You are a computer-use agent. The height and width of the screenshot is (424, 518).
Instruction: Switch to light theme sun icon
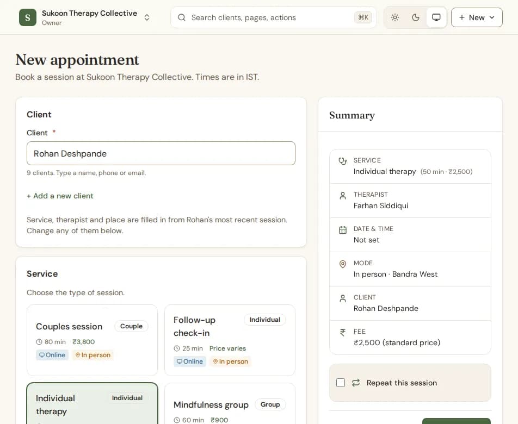(395, 17)
